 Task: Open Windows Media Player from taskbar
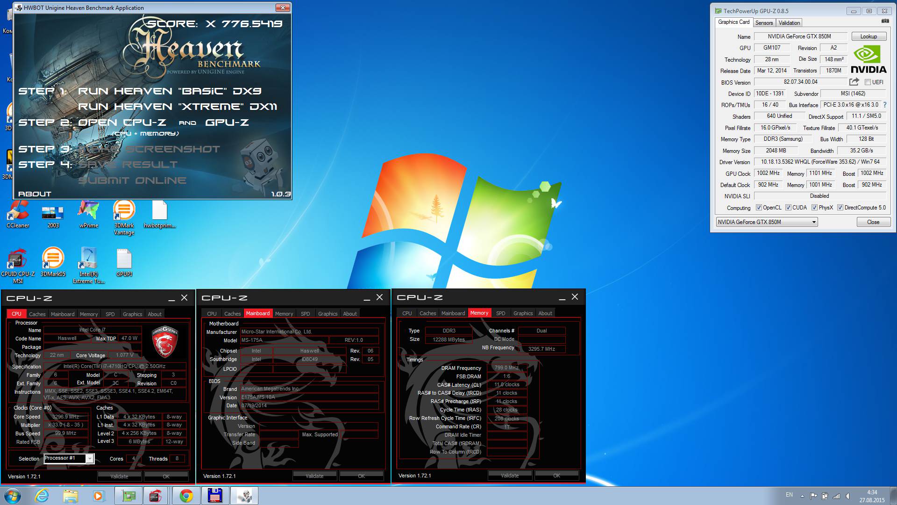(99, 496)
